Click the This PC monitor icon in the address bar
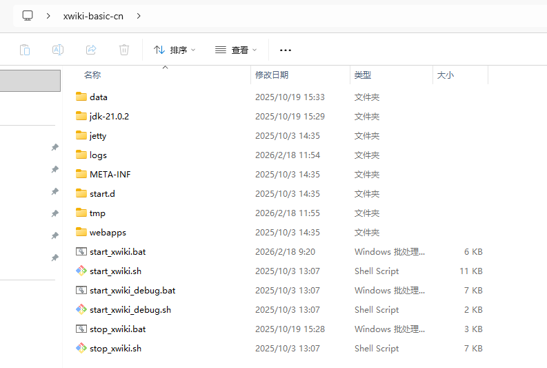This screenshot has width=547, height=368. tap(28, 16)
